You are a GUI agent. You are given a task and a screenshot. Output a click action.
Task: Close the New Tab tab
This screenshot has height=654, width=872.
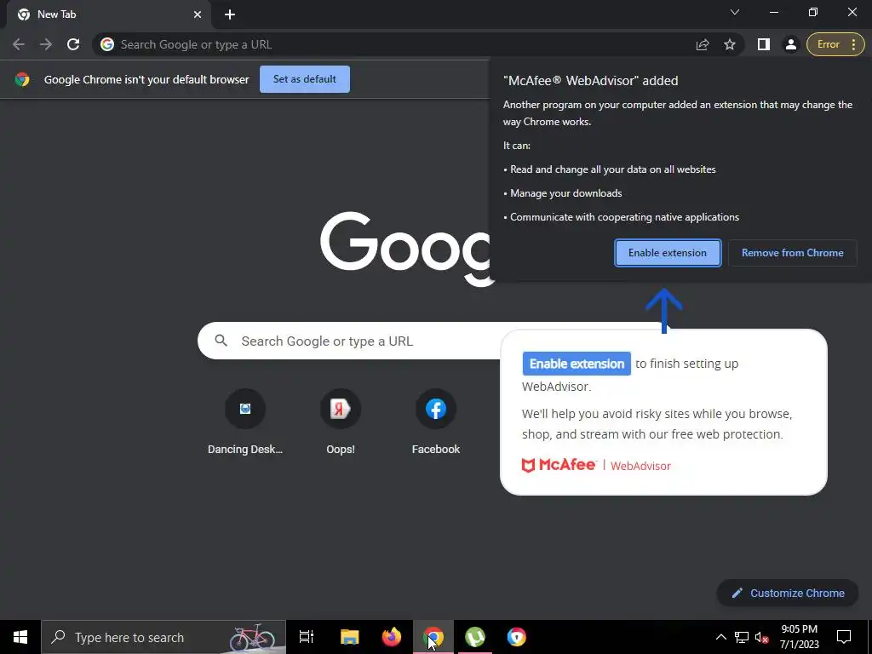pyautogui.click(x=198, y=14)
